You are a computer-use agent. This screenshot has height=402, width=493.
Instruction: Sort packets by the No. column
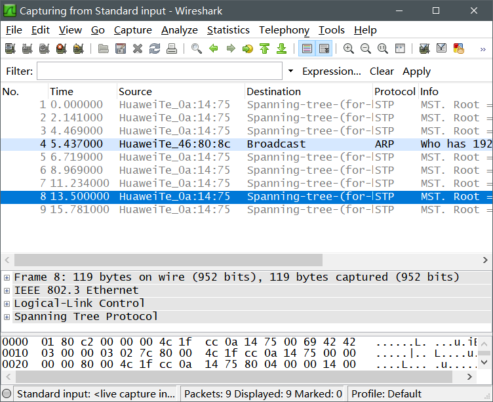pyautogui.click(x=24, y=92)
